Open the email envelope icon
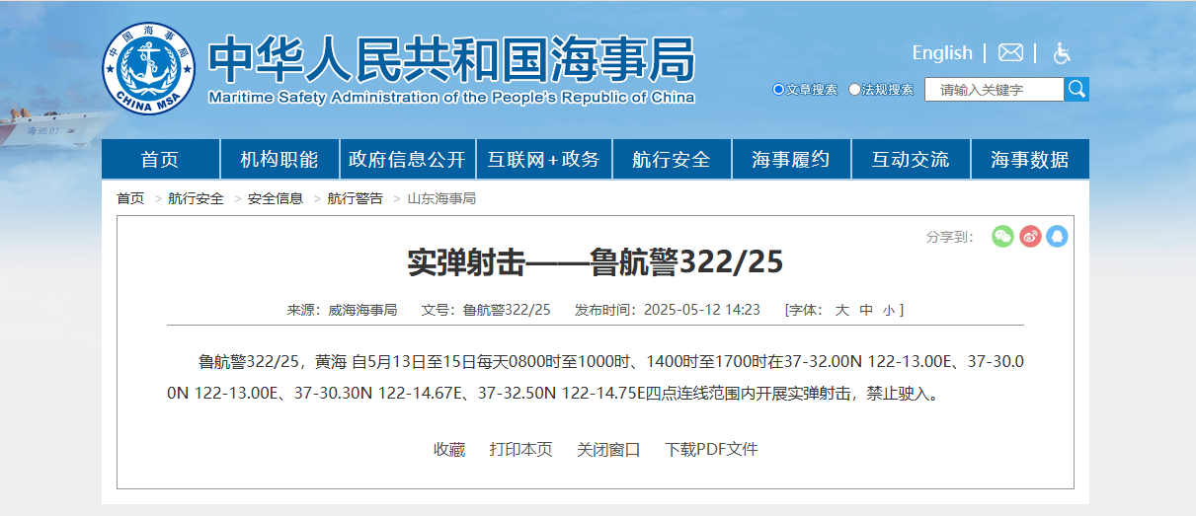Screen dimensions: 1196x516 (x=1010, y=53)
